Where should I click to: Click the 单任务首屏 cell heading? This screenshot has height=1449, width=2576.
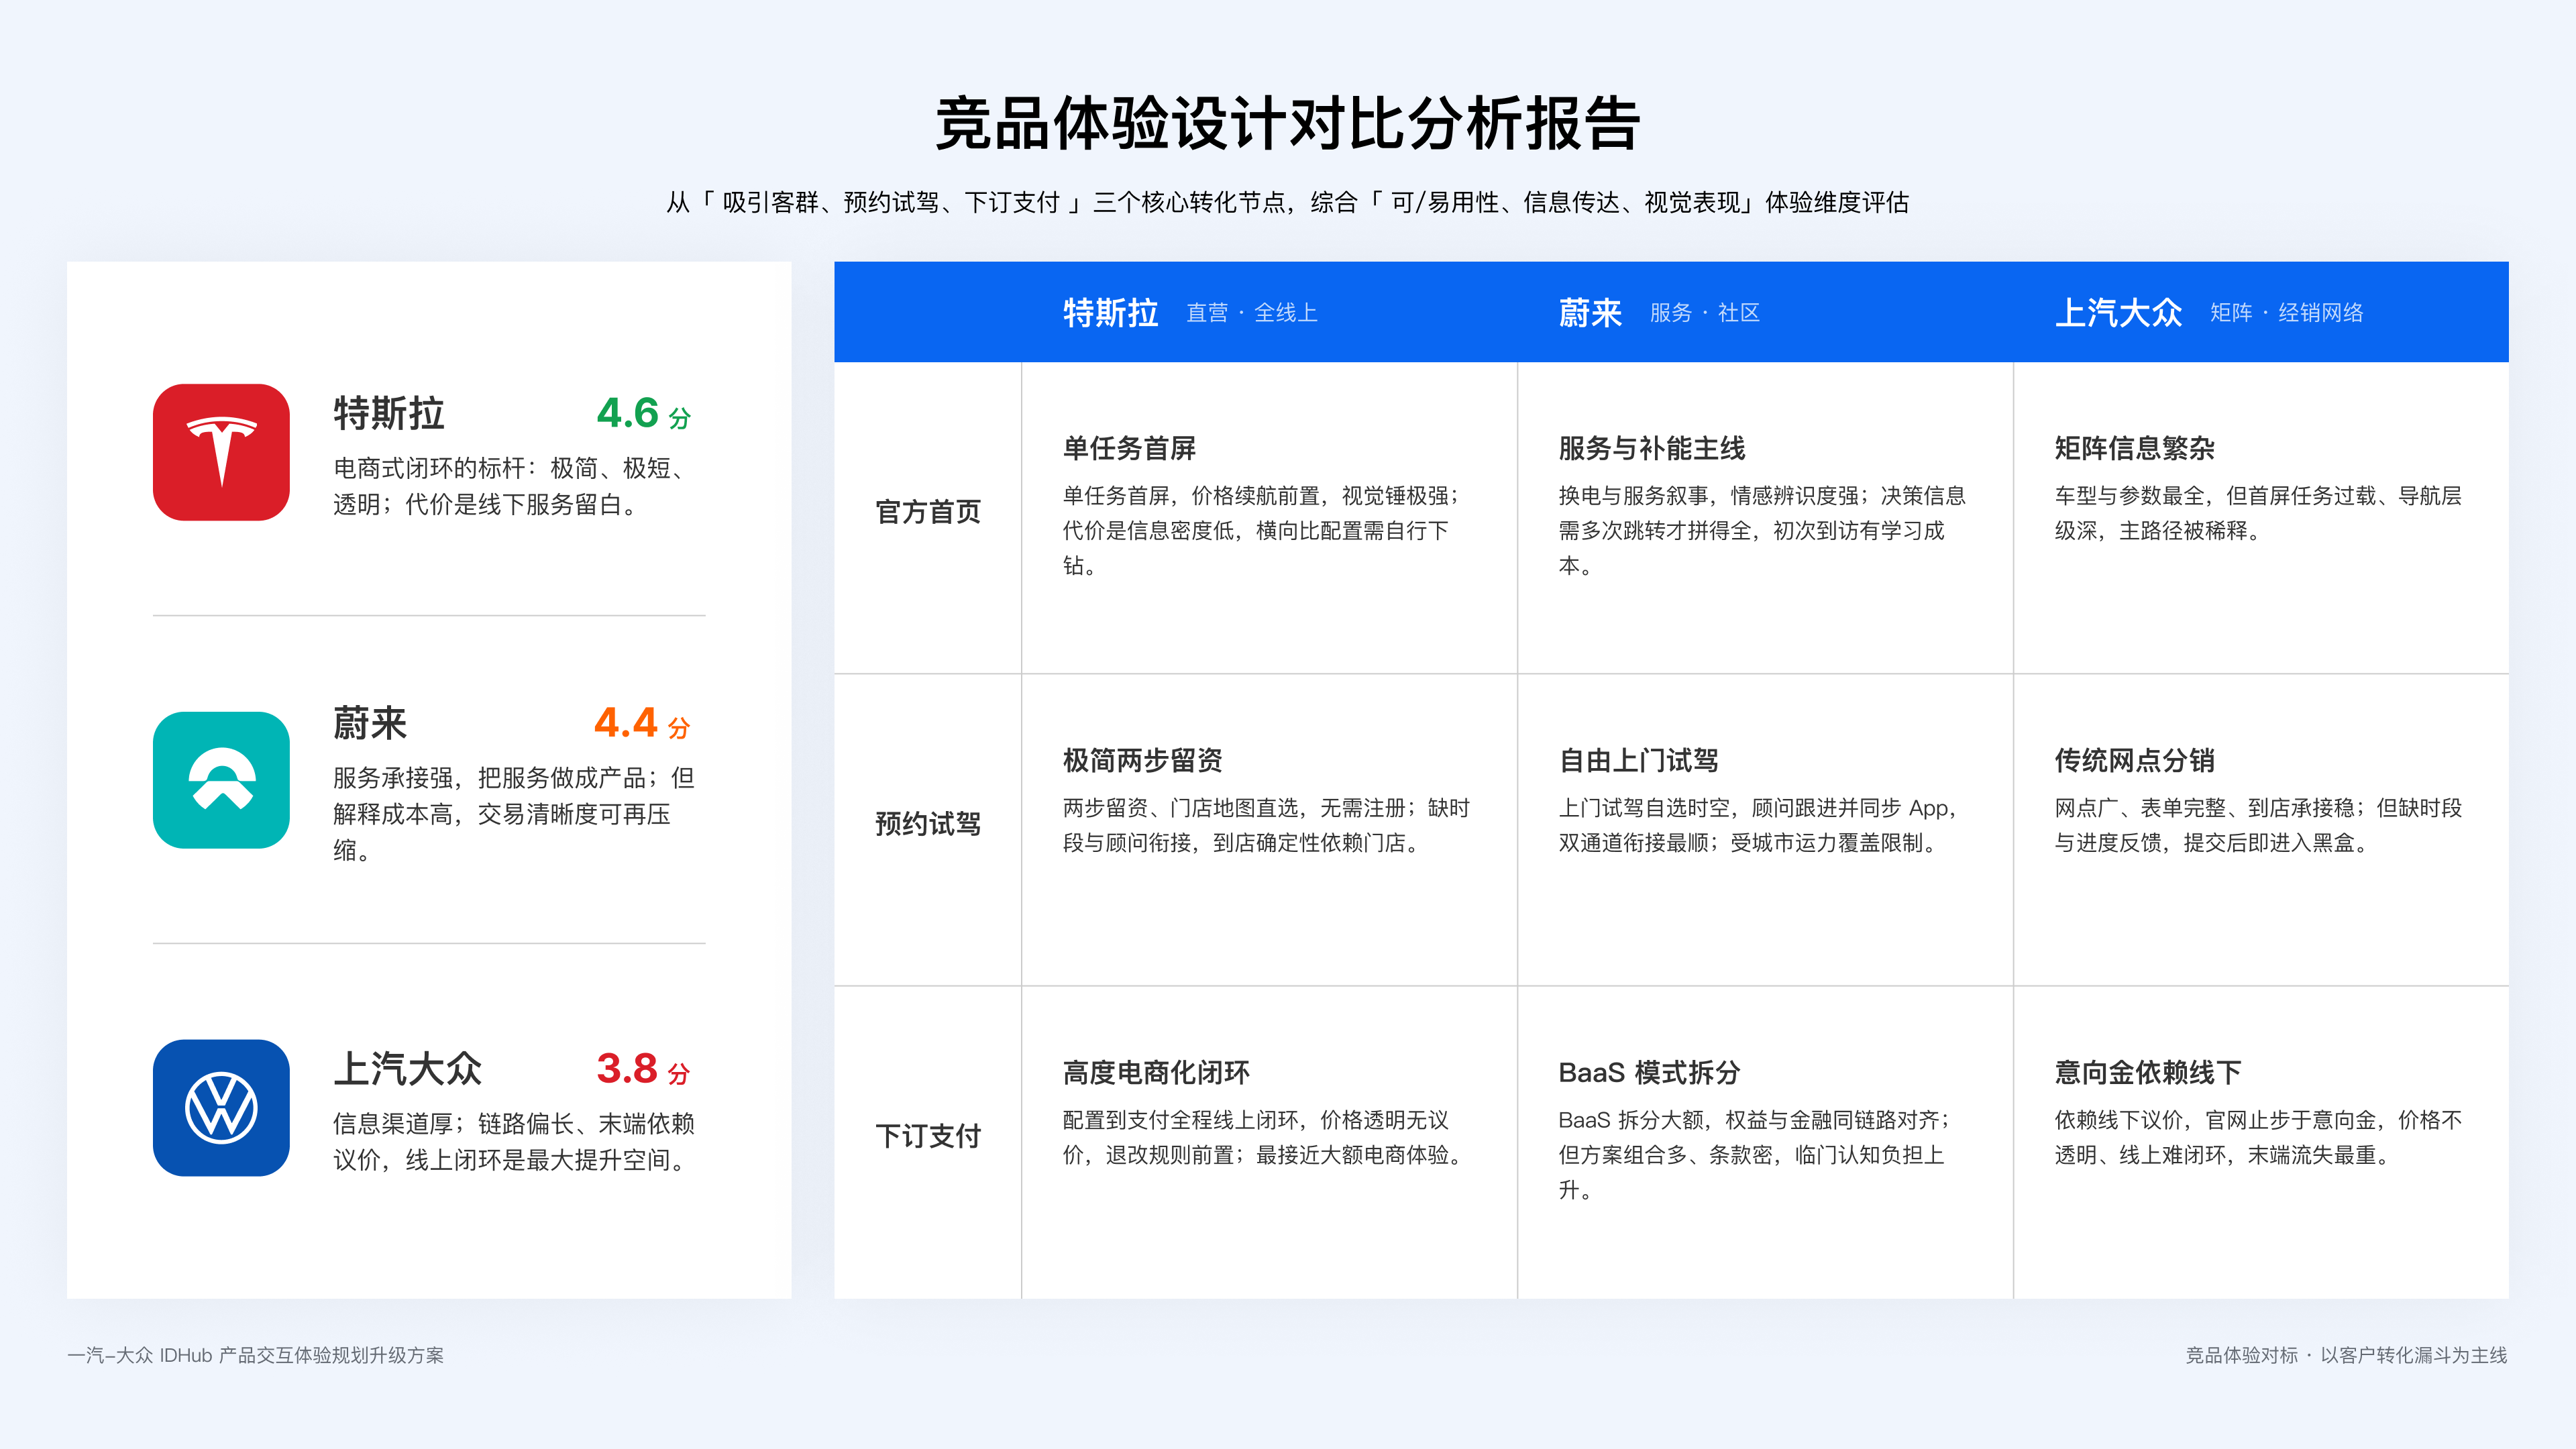click(x=1129, y=448)
